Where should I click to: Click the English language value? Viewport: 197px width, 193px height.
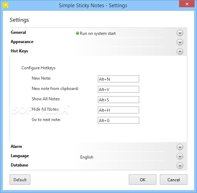point(87,157)
